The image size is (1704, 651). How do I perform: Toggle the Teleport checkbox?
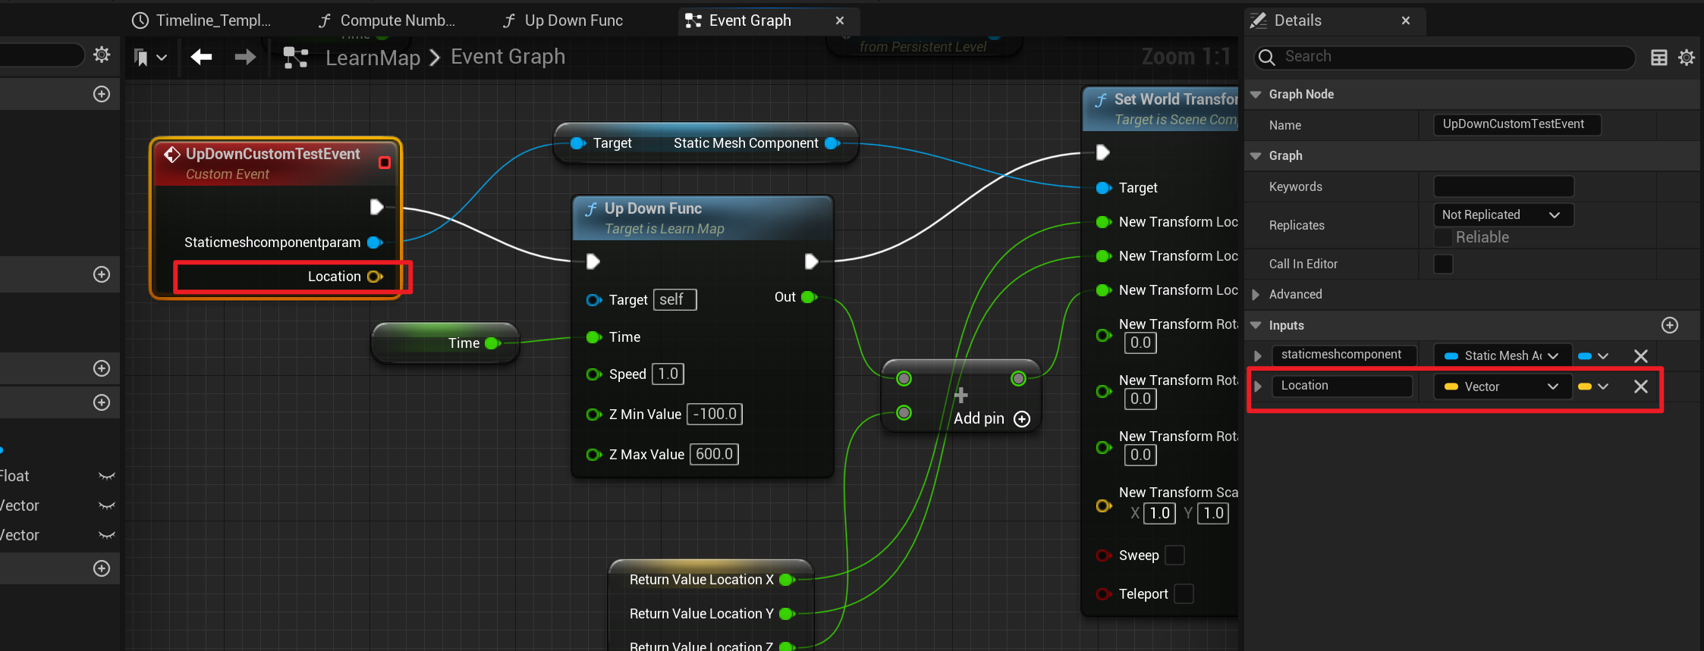[x=1184, y=594]
